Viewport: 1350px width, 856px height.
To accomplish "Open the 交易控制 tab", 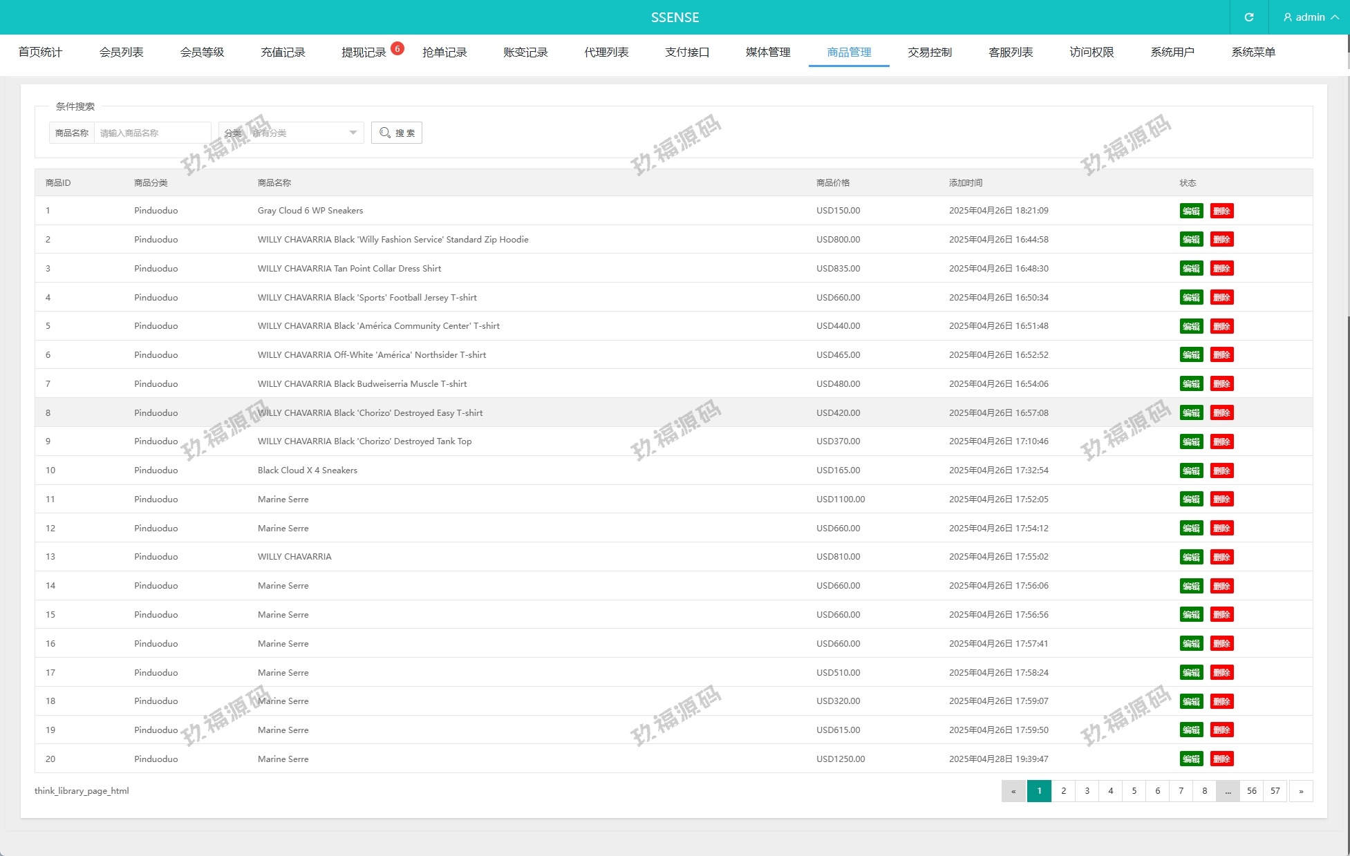I will pyautogui.click(x=929, y=53).
